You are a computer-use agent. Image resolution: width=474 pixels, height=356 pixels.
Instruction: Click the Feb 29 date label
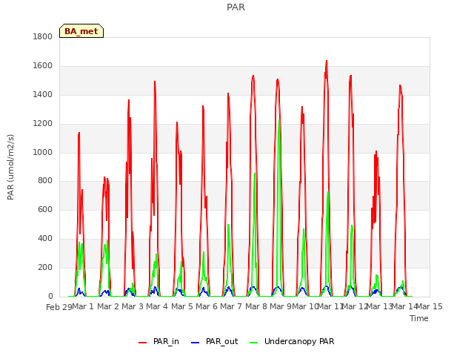[59, 307]
